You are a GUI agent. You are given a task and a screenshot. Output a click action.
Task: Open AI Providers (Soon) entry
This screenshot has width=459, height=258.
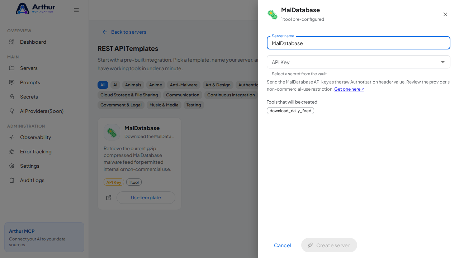(44, 111)
